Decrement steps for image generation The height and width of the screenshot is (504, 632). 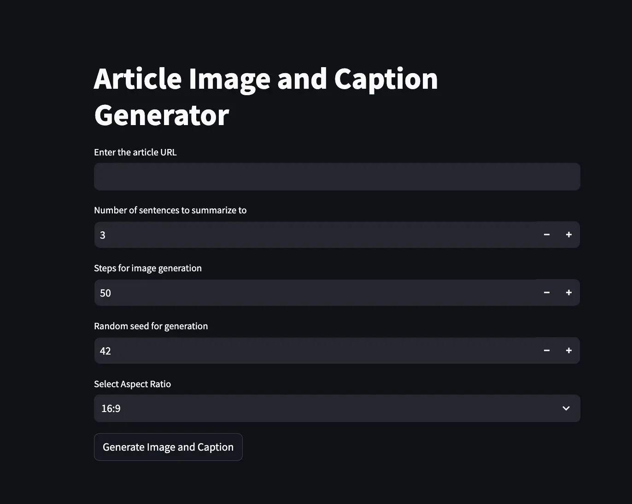coord(547,292)
